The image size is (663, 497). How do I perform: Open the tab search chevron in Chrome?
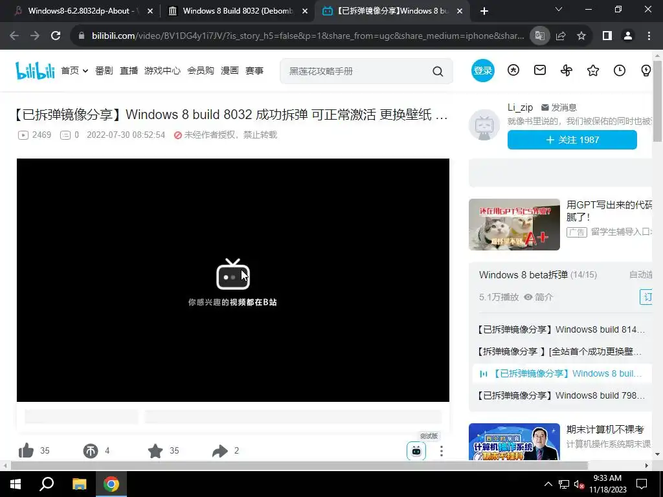click(x=559, y=9)
